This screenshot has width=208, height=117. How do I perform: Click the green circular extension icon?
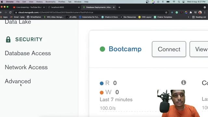pos(177,12)
